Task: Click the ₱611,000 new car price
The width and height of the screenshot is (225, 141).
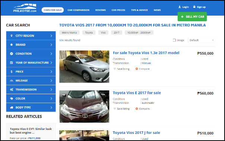Action: [34, 138]
